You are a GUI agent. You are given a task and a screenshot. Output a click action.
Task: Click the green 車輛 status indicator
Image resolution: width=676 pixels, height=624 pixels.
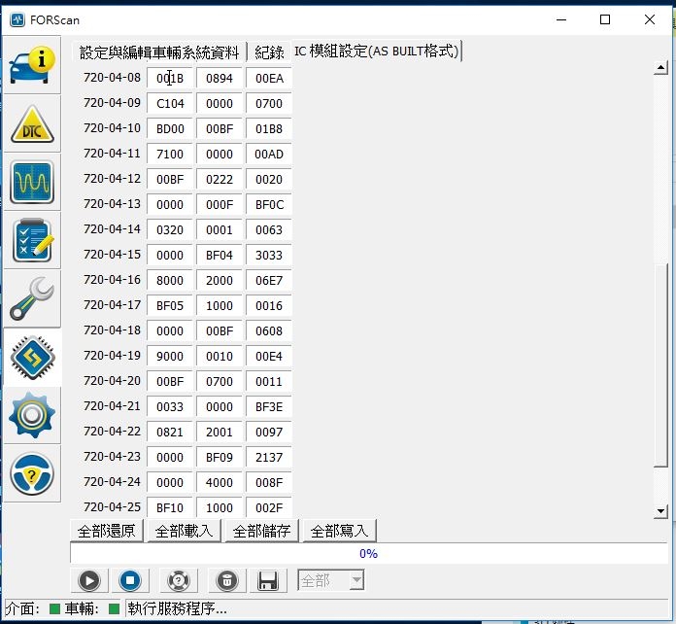(x=114, y=608)
